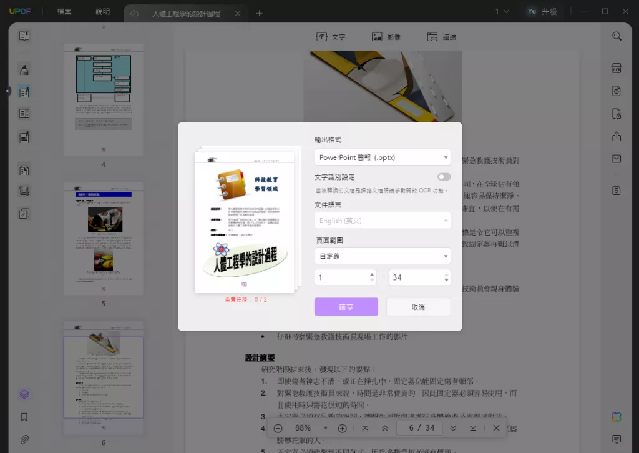This screenshot has width=639, height=453.
Task: Select page 6 thumbnail
Action: tap(104, 377)
